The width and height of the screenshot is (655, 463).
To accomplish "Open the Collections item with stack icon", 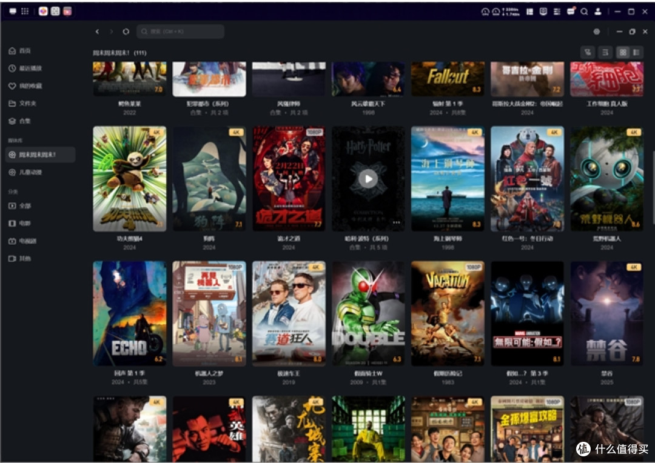I will (20, 121).
